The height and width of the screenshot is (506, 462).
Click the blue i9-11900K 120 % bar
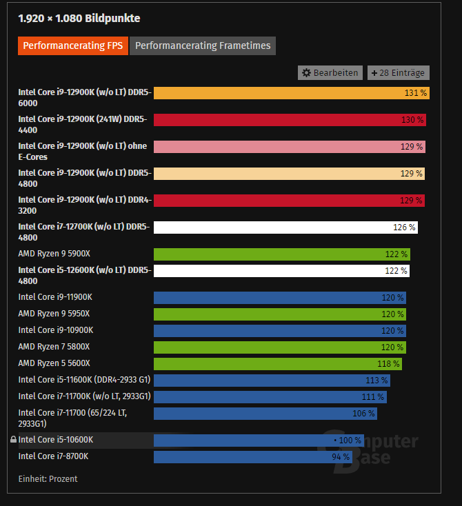pos(280,298)
